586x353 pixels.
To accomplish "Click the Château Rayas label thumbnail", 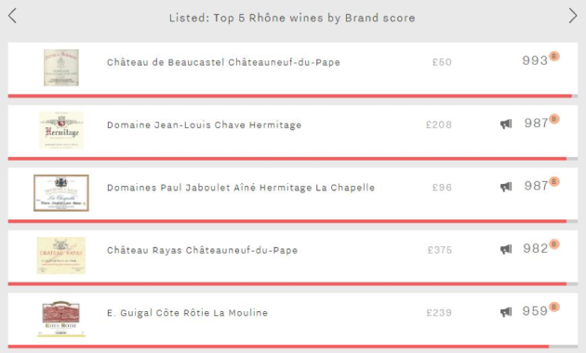I will tap(61, 255).
